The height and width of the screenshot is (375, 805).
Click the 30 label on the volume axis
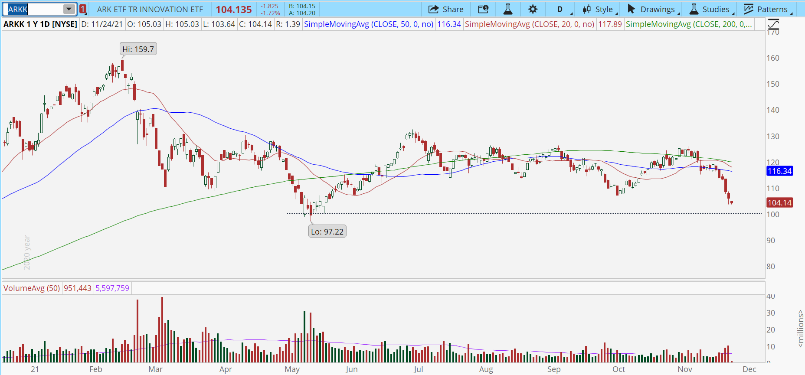(x=771, y=313)
